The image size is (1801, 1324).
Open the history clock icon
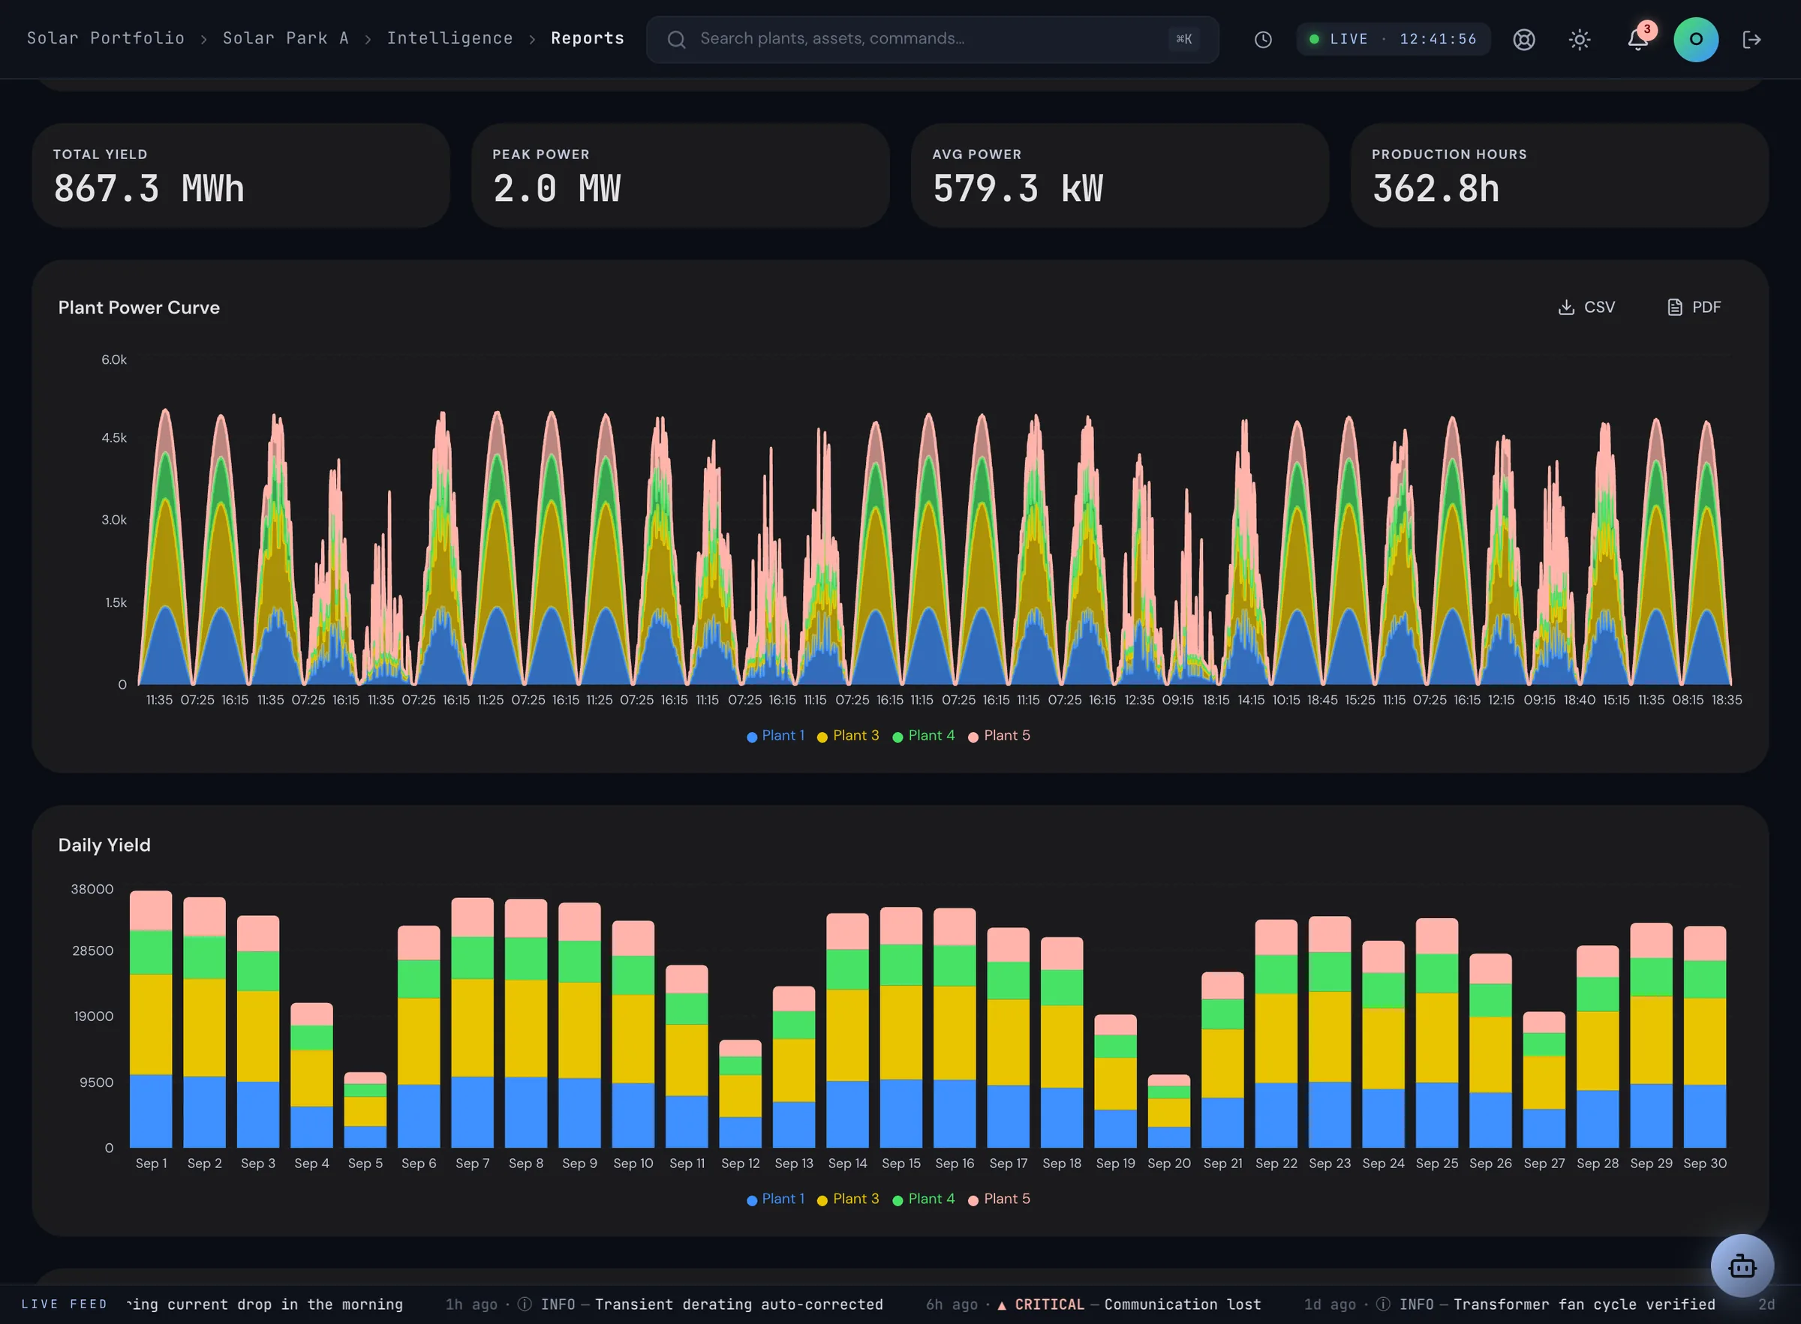1262,39
